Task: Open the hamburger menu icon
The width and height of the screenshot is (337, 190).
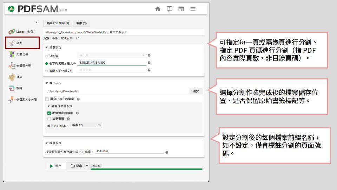Action: (193, 9)
